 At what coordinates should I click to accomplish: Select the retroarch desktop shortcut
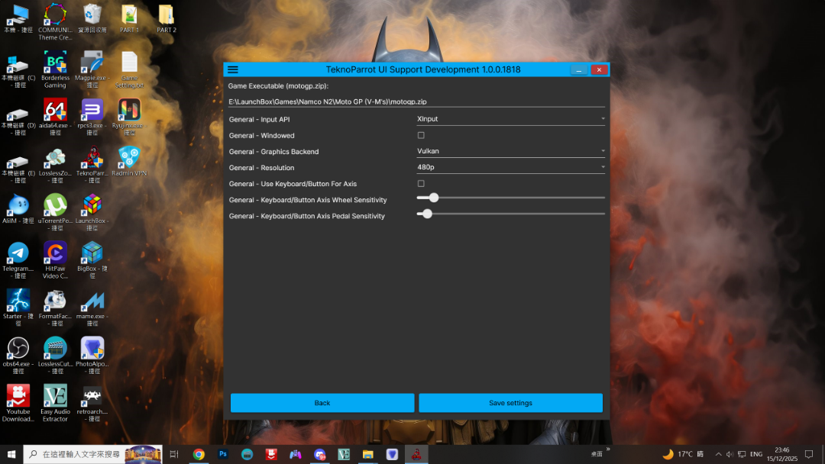click(x=92, y=396)
